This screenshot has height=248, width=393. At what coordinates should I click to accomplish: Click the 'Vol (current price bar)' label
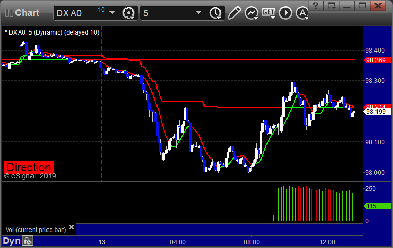click(x=36, y=230)
